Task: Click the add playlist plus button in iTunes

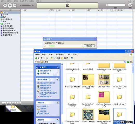Action: tap(4, 103)
